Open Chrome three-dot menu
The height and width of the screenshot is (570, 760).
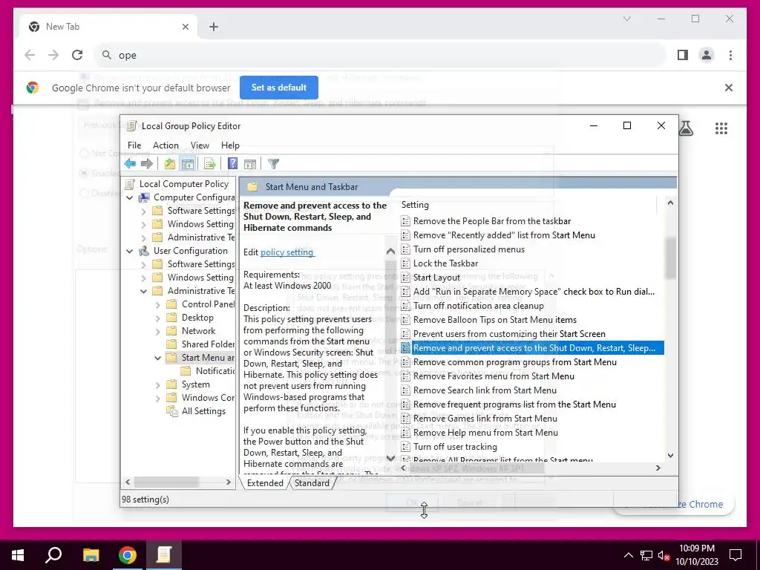pyautogui.click(x=730, y=55)
